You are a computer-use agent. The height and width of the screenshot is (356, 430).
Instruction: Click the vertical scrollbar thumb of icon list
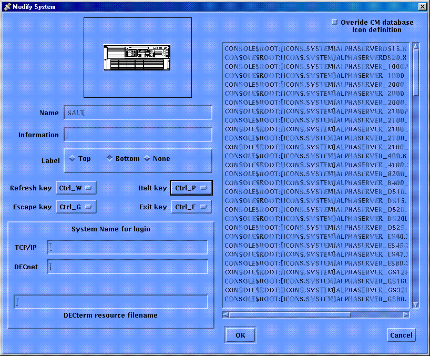pyautogui.click(x=416, y=73)
